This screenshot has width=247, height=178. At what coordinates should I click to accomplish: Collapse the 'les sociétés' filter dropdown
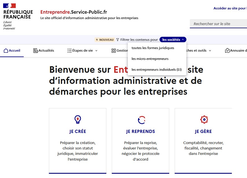173,40
